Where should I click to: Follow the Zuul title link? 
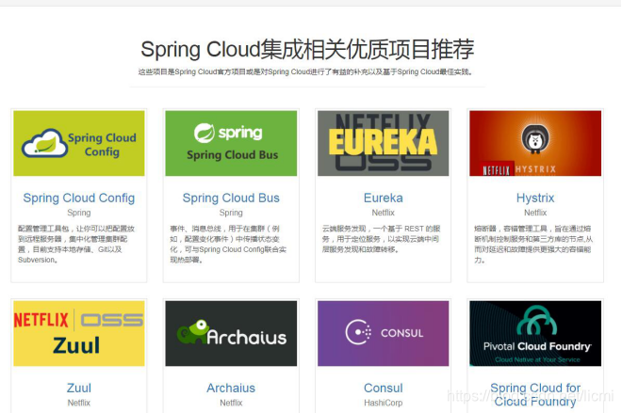[x=79, y=388]
